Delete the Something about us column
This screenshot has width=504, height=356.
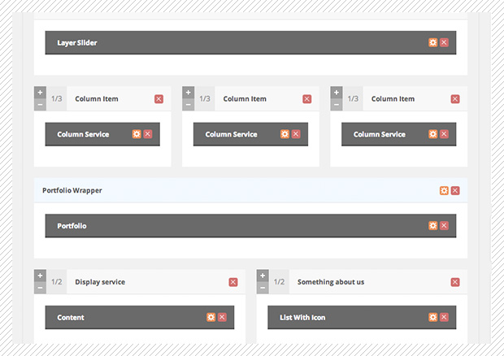[455, 282]
